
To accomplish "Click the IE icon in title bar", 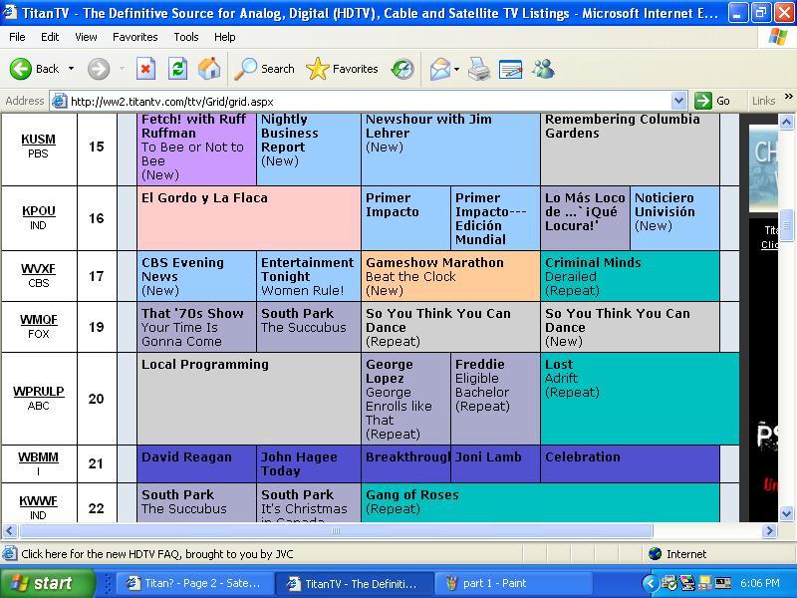I will pos(9,12).
